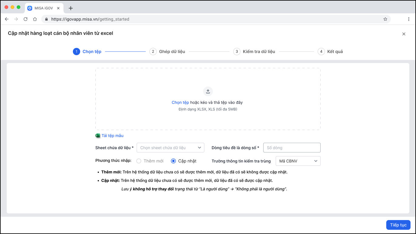
Task: Click the label Sheet chứa dữ liệu
Action: (114, 148)
